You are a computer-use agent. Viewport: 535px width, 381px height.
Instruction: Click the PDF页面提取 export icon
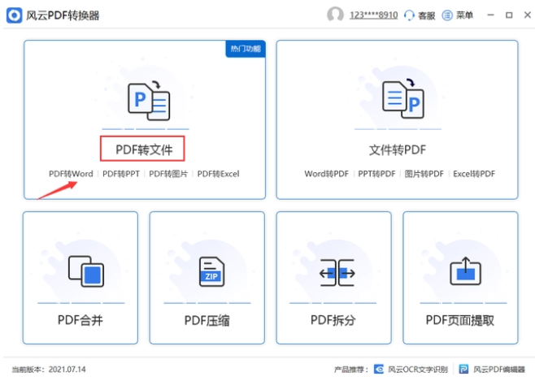465,271
